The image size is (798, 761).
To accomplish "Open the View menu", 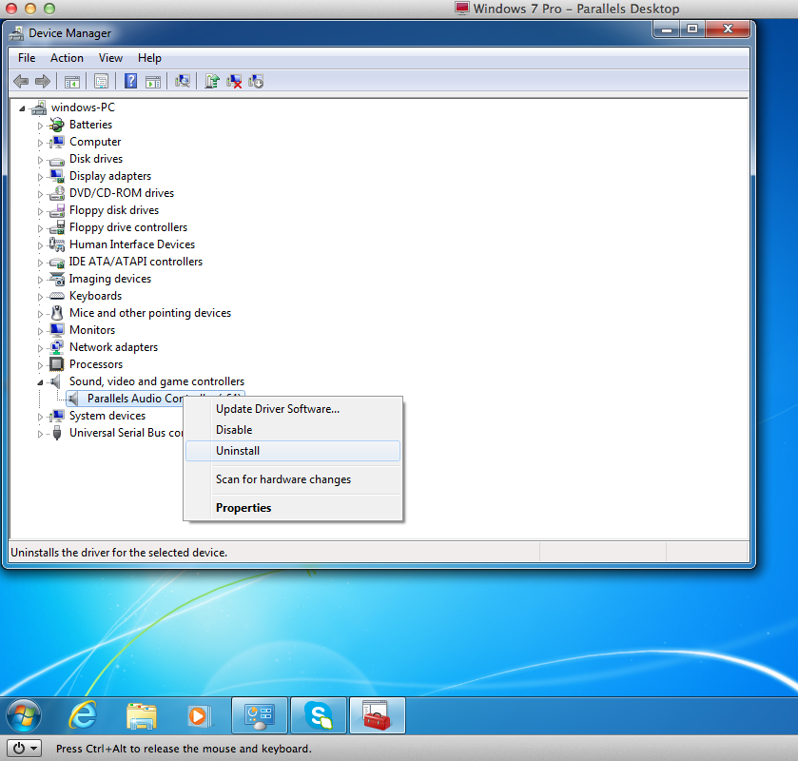I will point(110,58).
